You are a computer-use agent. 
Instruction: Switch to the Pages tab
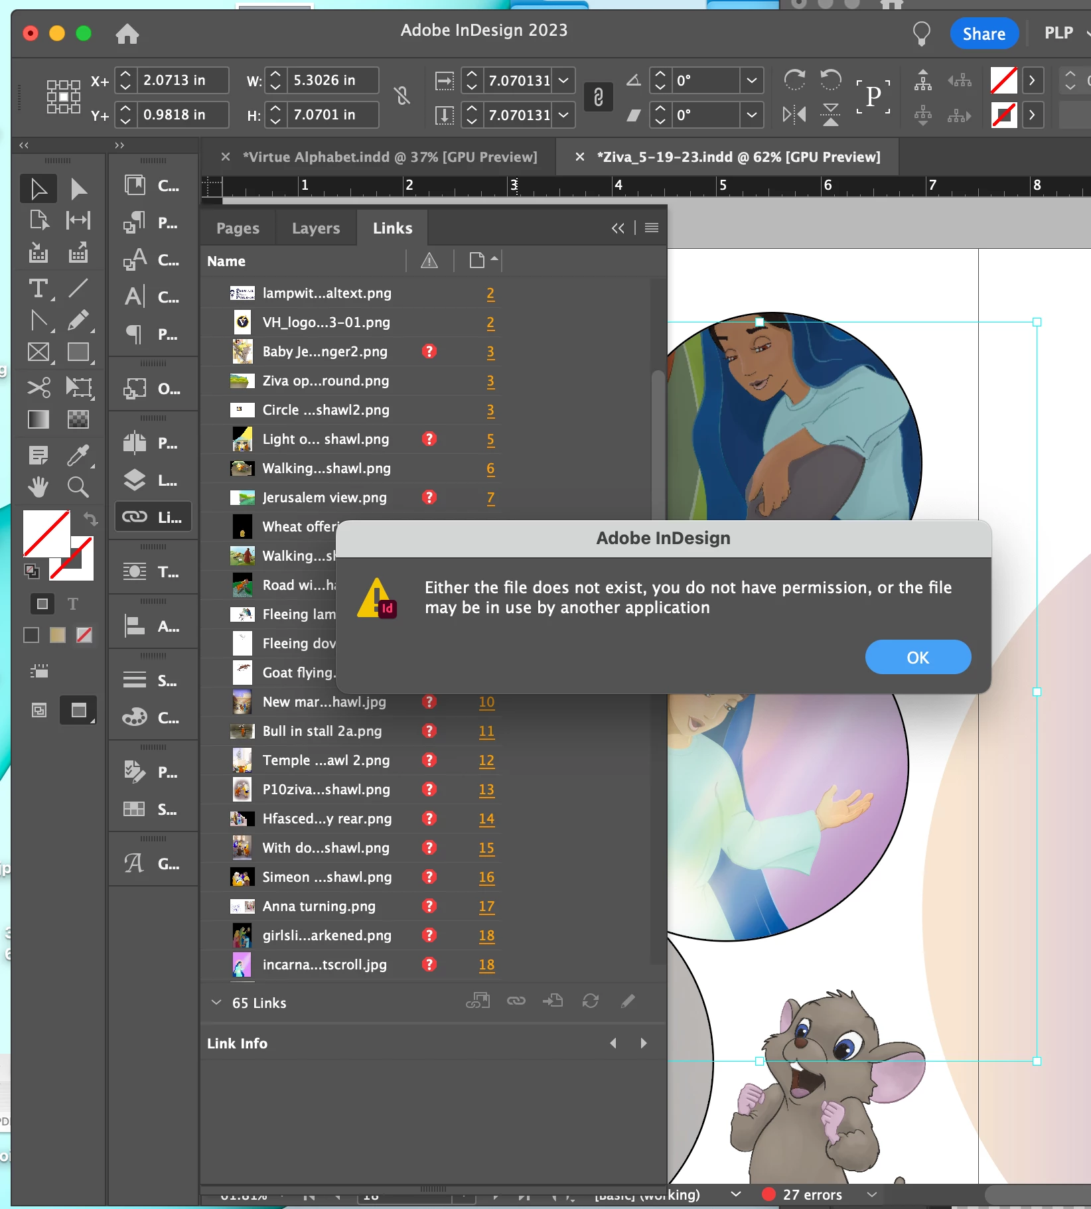[238, 228]
